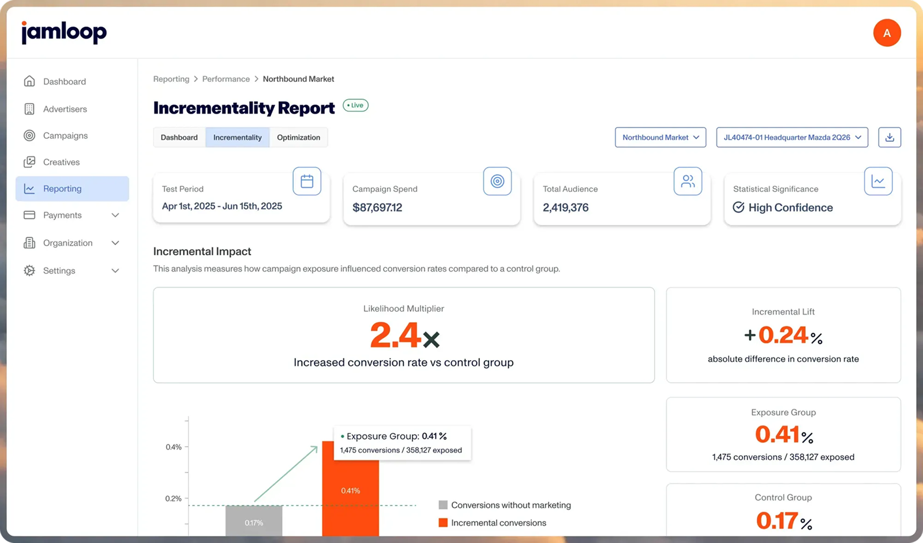Click the Reporting chart icon in sidebar
923x543 pixels.
[x=29, y=188]
